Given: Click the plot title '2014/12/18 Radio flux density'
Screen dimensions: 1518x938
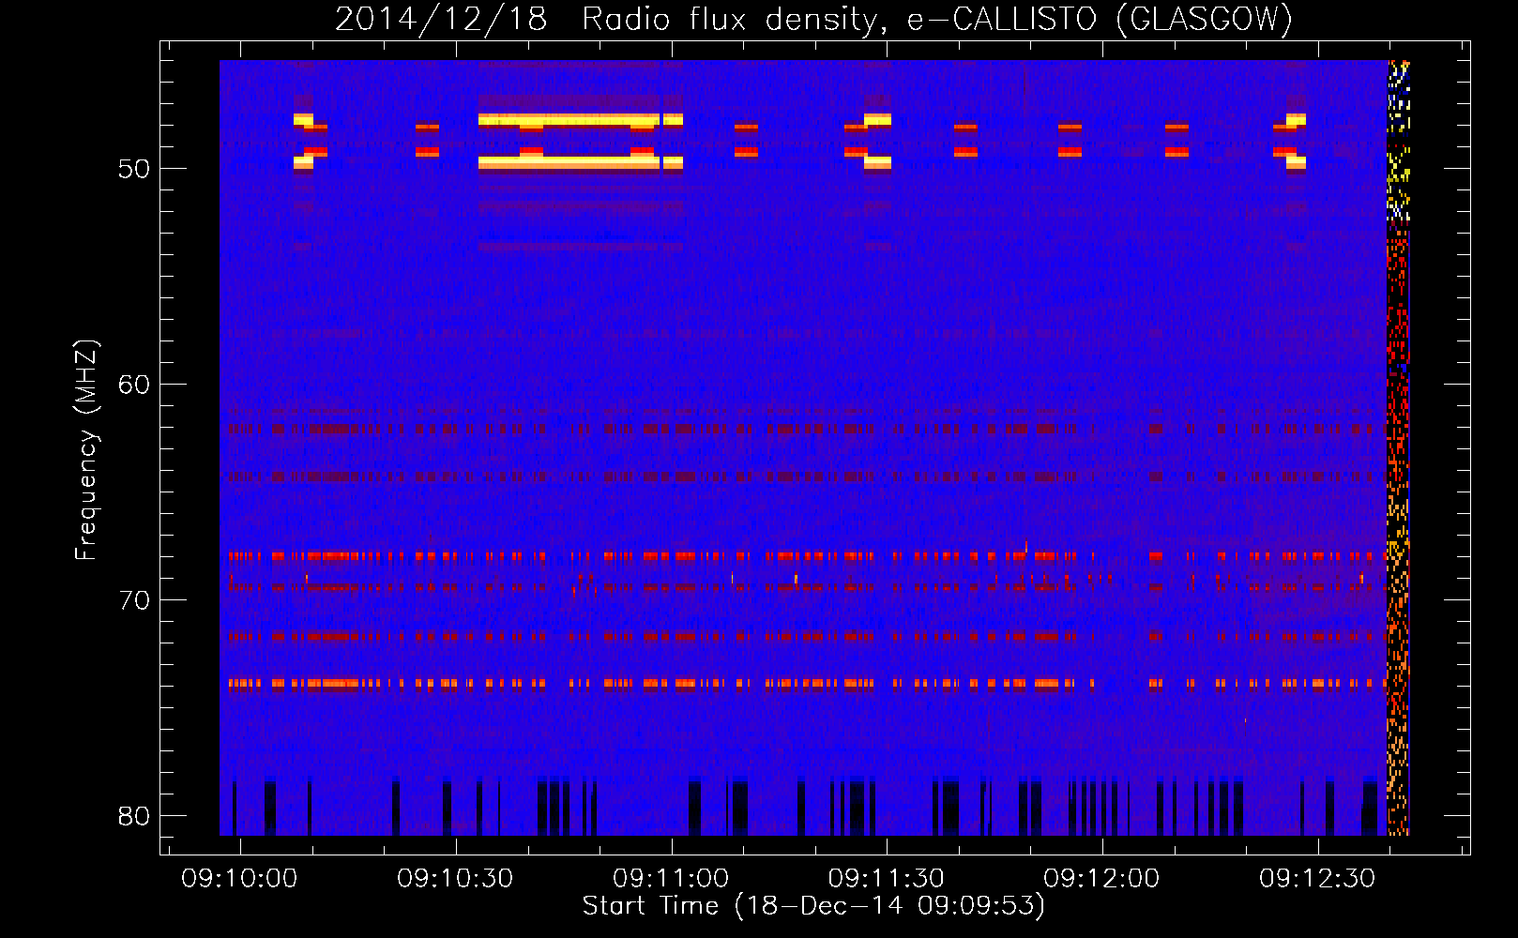Looking at the screenshot, I should 813,19.
